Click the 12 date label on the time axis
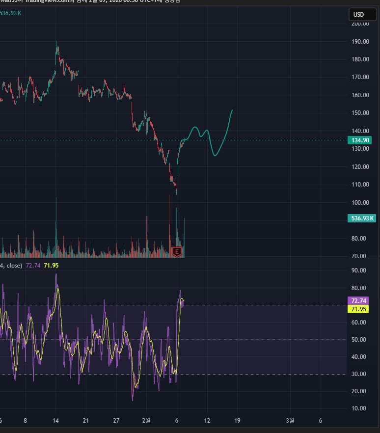The width and height of the screenshot is (380, 433). click(207, 421)
